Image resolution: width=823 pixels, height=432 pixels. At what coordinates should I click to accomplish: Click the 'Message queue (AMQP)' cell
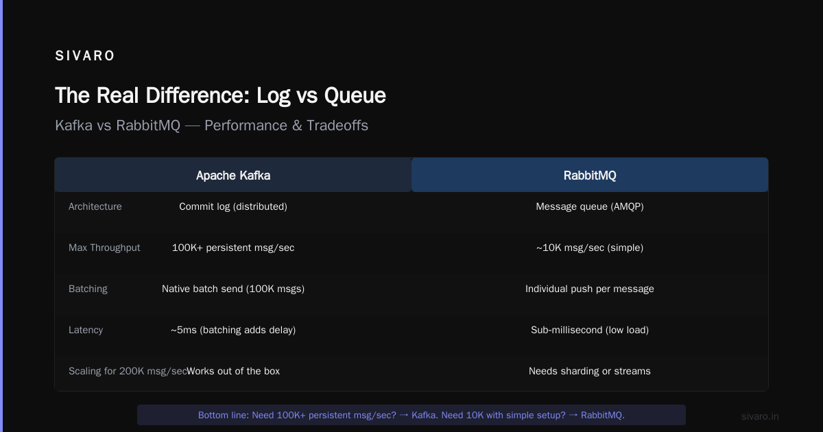pyautogui.click(x=590, y=206)
